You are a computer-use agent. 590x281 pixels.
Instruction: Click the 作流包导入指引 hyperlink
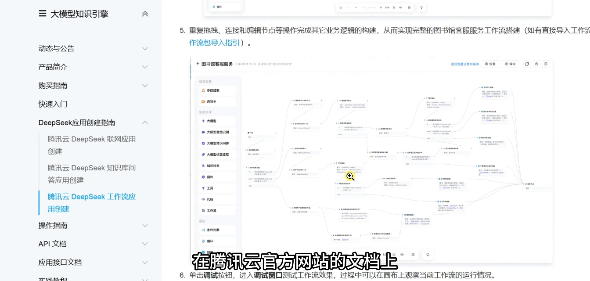(x=215, y=43)
